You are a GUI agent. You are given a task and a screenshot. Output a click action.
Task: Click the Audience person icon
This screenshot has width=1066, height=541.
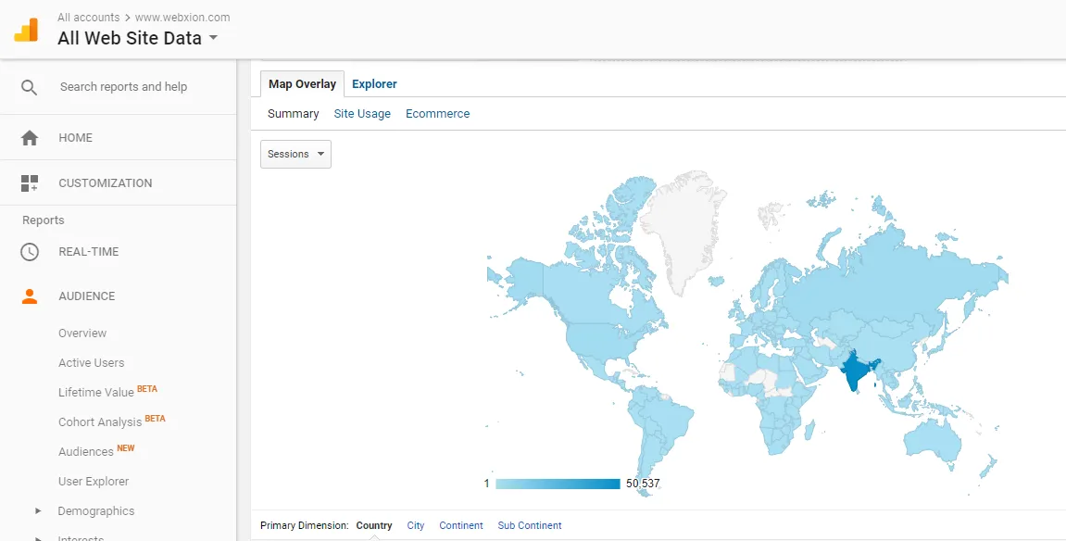point(30,296)
